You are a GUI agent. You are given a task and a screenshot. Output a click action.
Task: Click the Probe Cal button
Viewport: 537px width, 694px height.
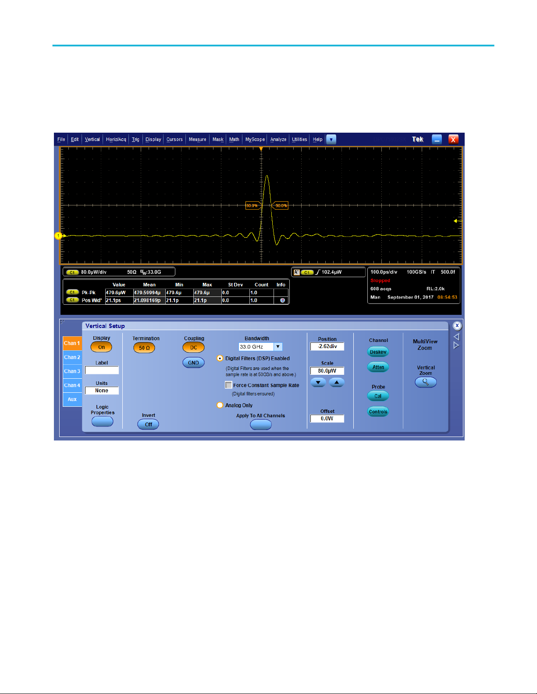[378, 396]
